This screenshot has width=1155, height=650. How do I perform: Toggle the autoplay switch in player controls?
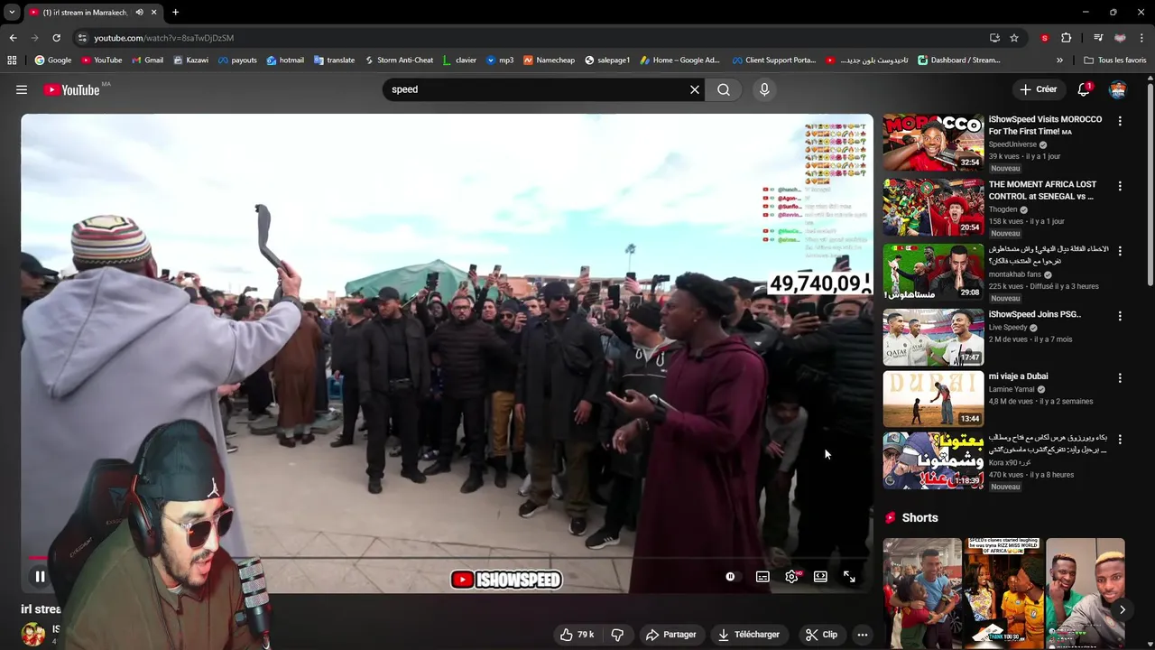tap(730, 577)
